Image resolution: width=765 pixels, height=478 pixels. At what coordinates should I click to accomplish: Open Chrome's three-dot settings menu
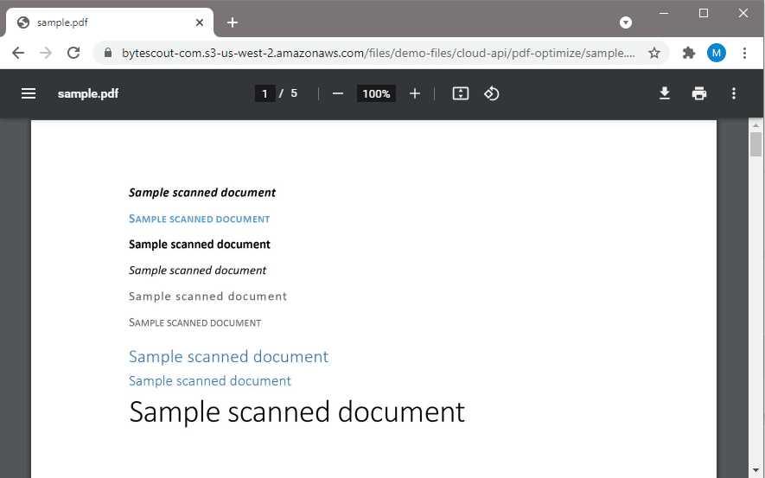tap(745, 53)
